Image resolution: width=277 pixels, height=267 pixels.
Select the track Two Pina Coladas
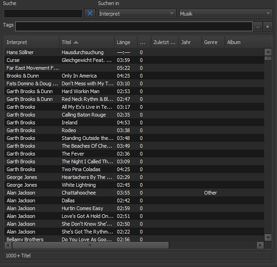(x=134, y=169)
